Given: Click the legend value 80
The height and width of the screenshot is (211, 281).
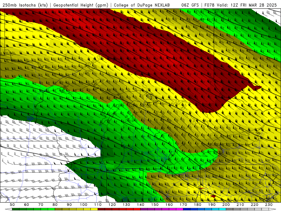Looking at the screenshot, I should 55,205.
